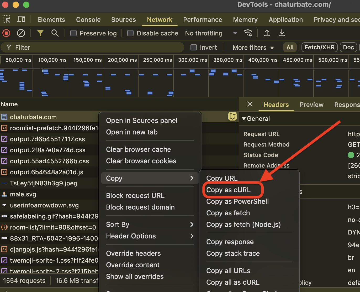Open network conditions settings
Image resolution: width=360 pixels, height=292 pixels.
pos(248,33)
